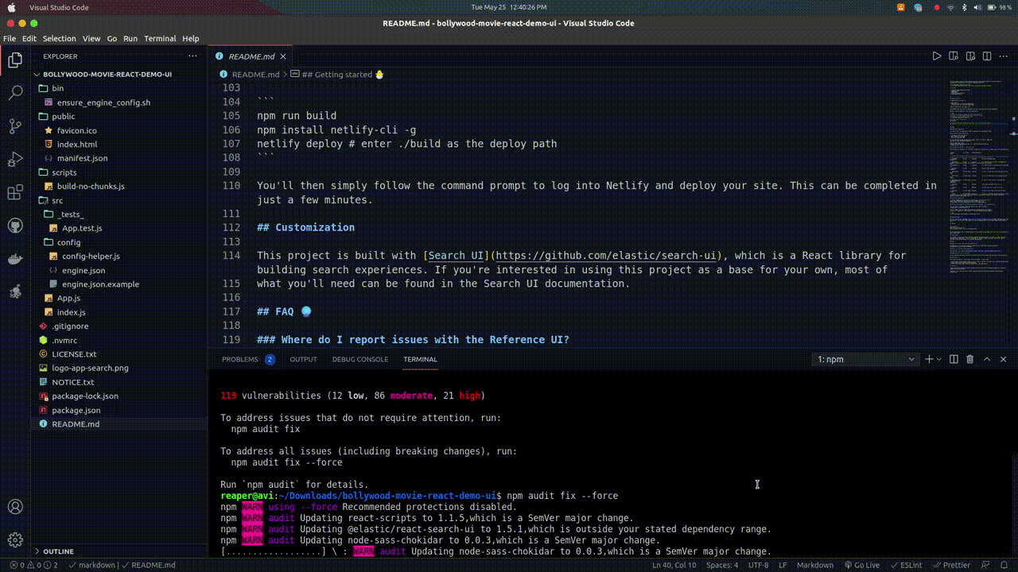Image resolution: width=1018 pixels, height=572 pixels.
Task: Open the 1: npm terminal selector dropdown
Action: point(866,359)
